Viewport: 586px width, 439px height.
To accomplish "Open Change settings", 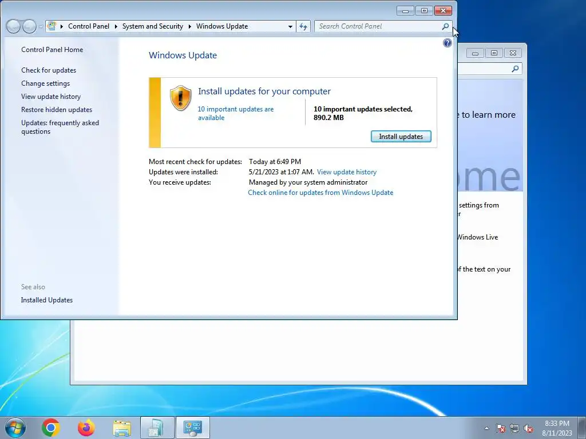I will pos(45,83).
